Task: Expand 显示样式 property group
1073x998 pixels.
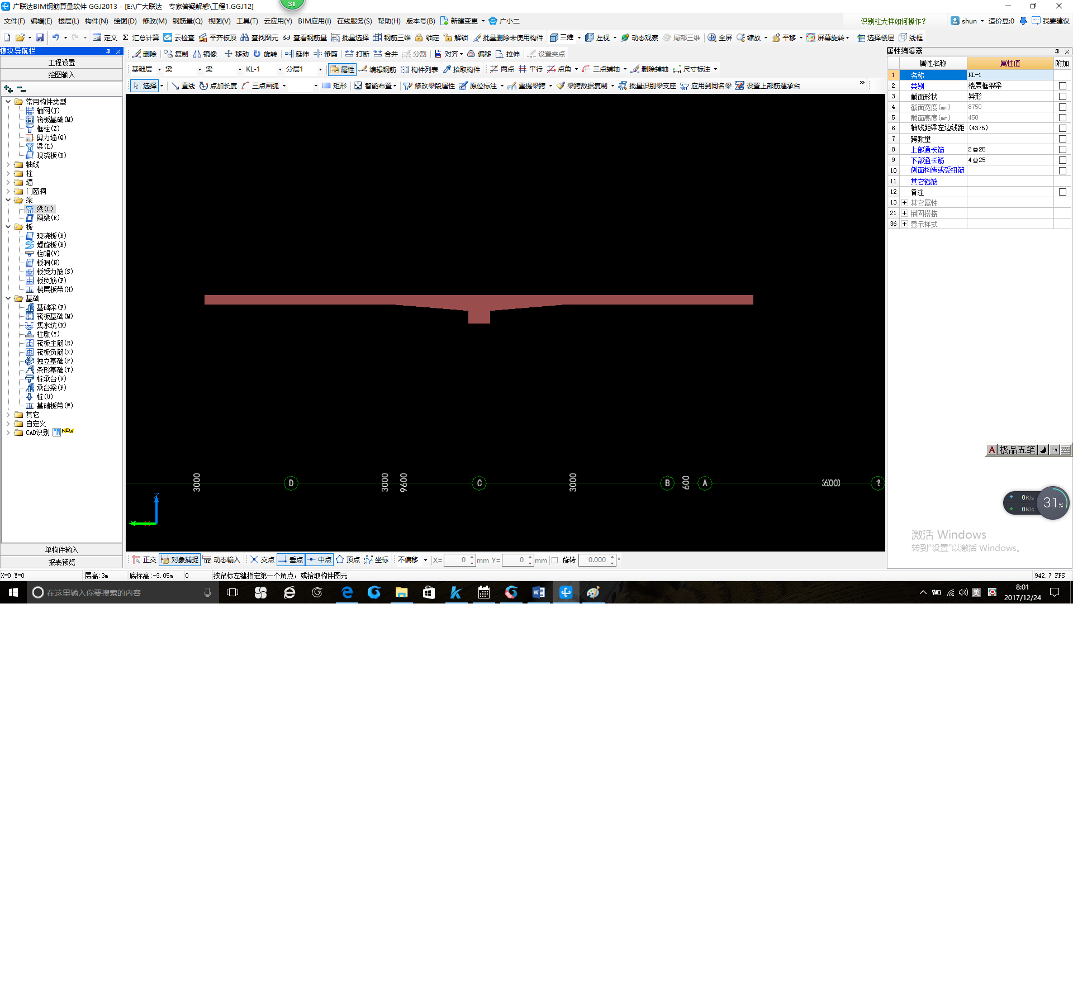Action: click(x=904, y=224)
